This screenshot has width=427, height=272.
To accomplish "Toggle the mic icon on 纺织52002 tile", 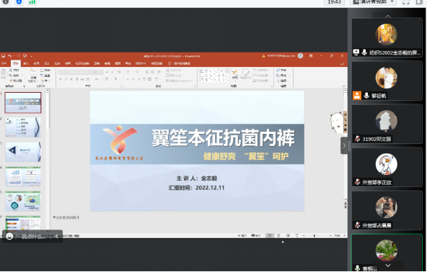I will click(364, 53).
